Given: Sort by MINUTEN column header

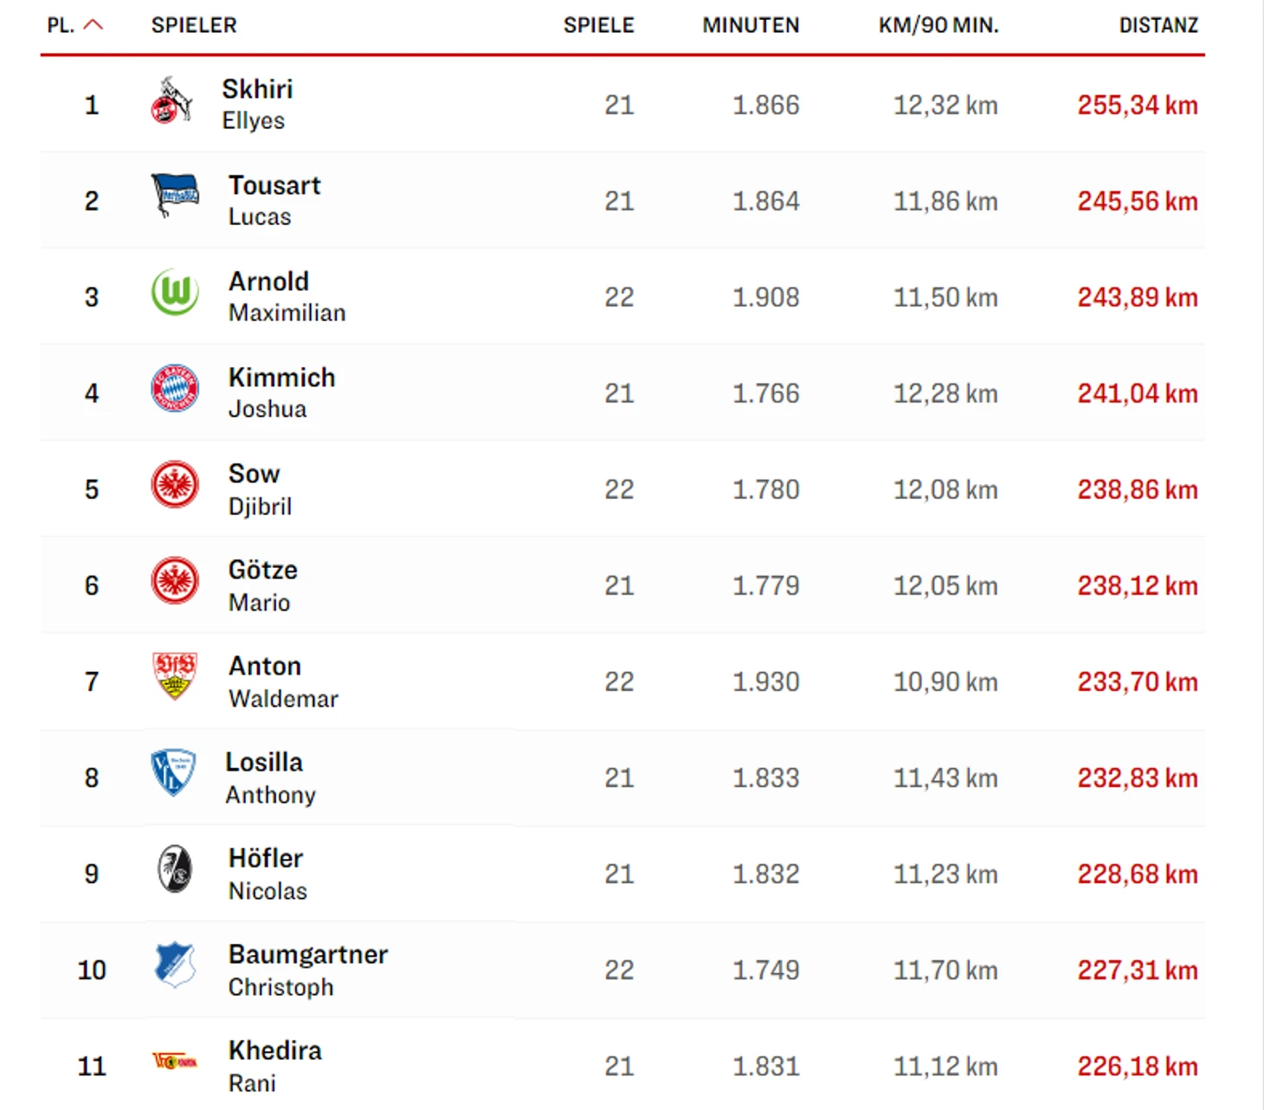Looking at the screenshot, I should tap(751, 25).
